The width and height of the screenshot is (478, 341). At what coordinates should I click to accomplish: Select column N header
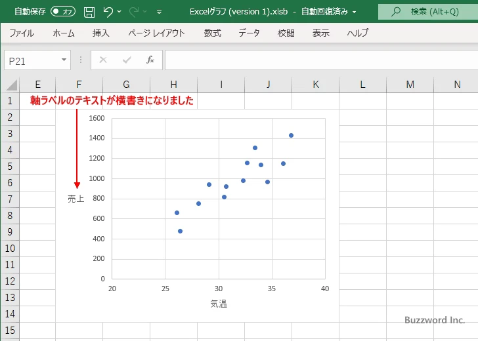(x=456, y=85)
